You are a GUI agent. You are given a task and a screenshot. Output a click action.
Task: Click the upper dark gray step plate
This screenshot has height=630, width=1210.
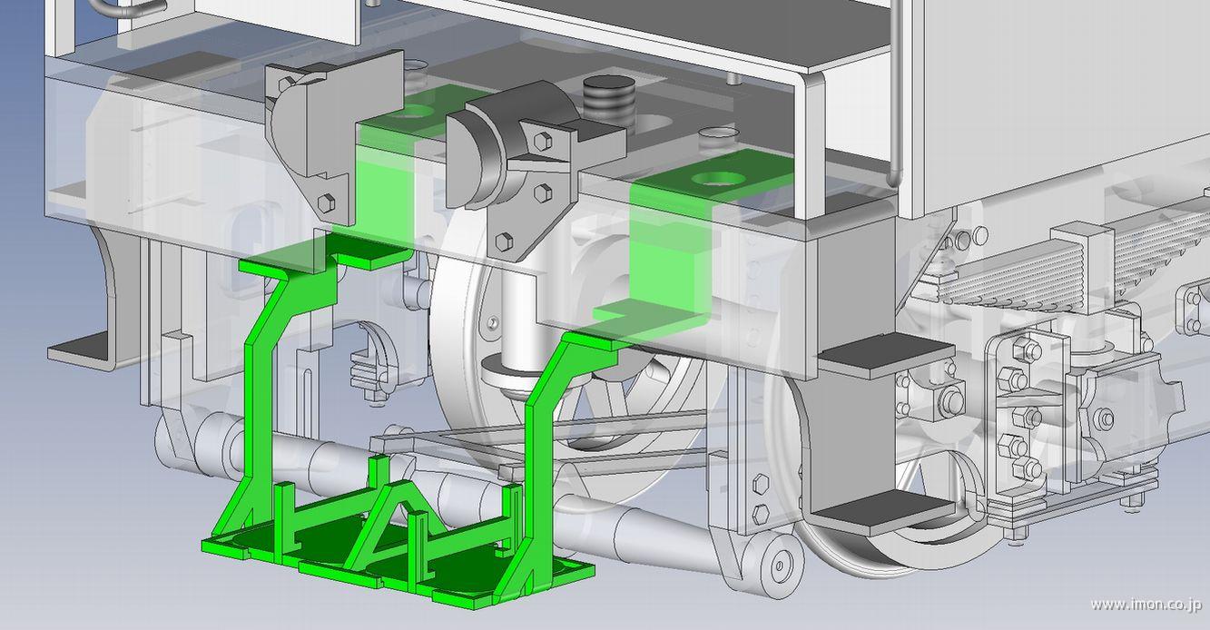pos(887,356)
